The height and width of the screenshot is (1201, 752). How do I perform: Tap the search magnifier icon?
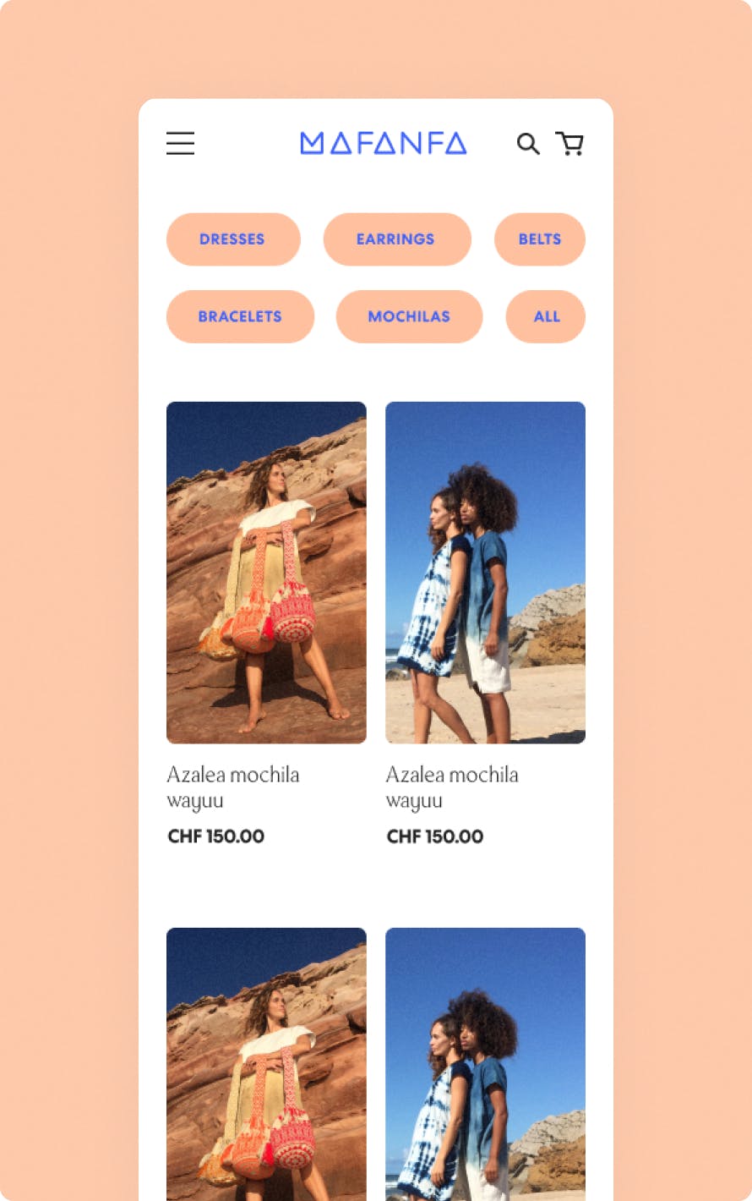528,144
